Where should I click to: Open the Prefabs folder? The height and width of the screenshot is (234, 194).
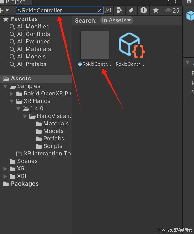pyautogui.click(x=54, y=139)
